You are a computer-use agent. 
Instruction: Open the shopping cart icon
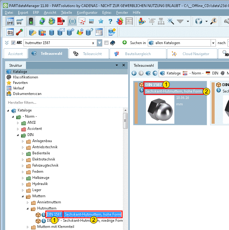point(20,21)
